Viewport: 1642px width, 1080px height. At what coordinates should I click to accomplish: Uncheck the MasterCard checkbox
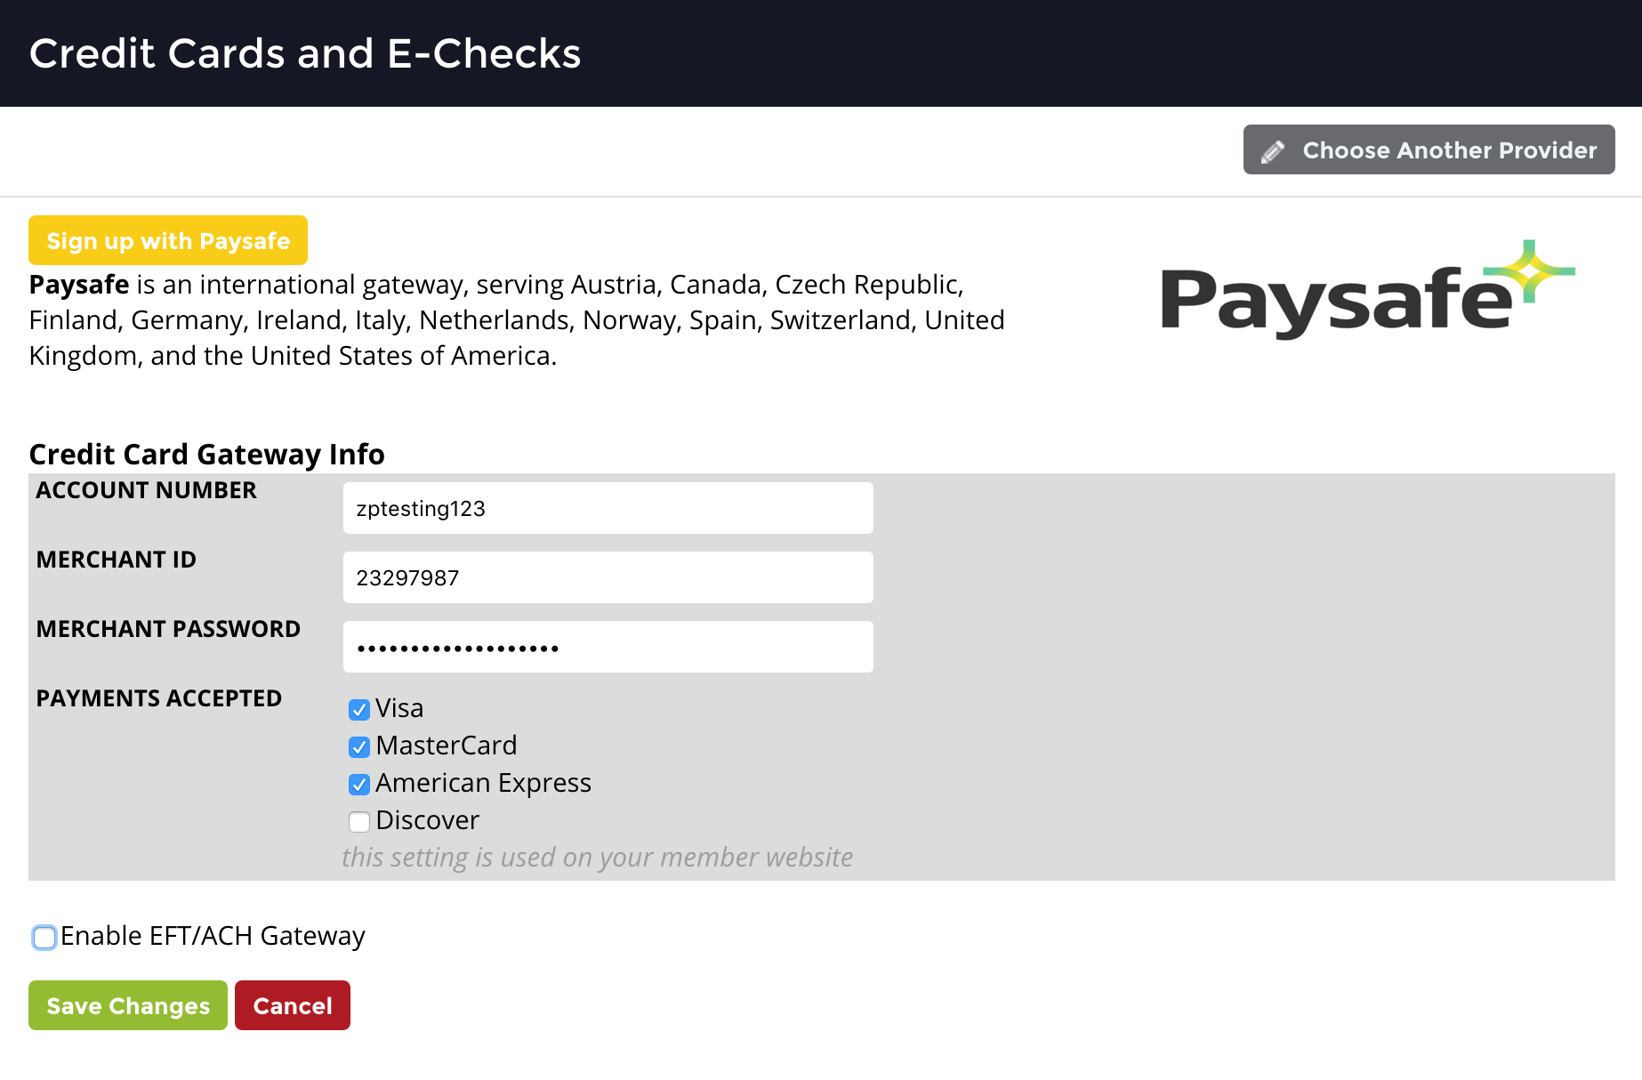coord(359,746)
